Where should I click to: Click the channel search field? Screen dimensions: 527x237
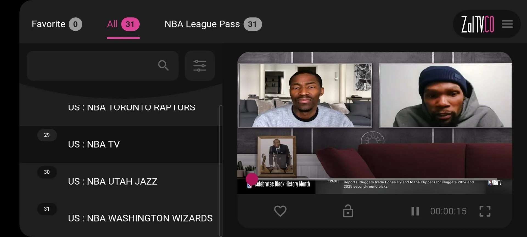[x=103, y=66]
